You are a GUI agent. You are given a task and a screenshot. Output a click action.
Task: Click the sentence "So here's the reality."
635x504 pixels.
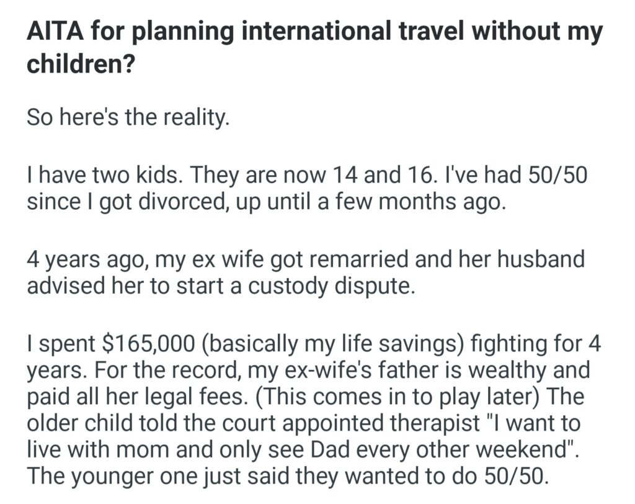point(128,118)
